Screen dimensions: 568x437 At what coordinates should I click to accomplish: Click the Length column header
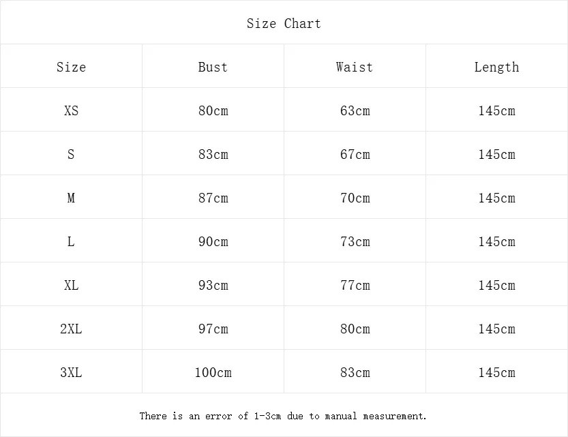[496, 67]
